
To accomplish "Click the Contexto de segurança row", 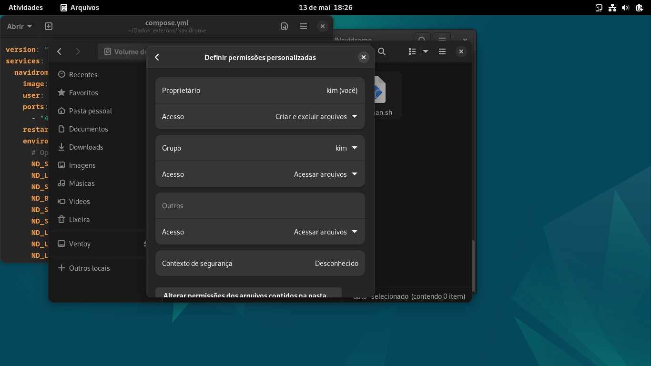I will (x=260, y=263).
